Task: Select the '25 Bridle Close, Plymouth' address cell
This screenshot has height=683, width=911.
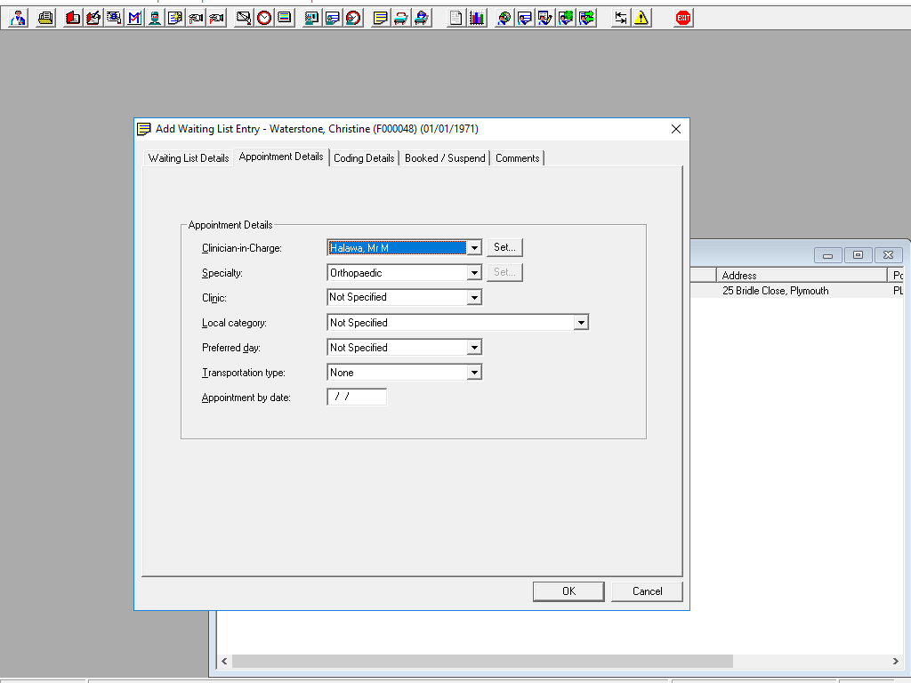Action: coord(776,291)
